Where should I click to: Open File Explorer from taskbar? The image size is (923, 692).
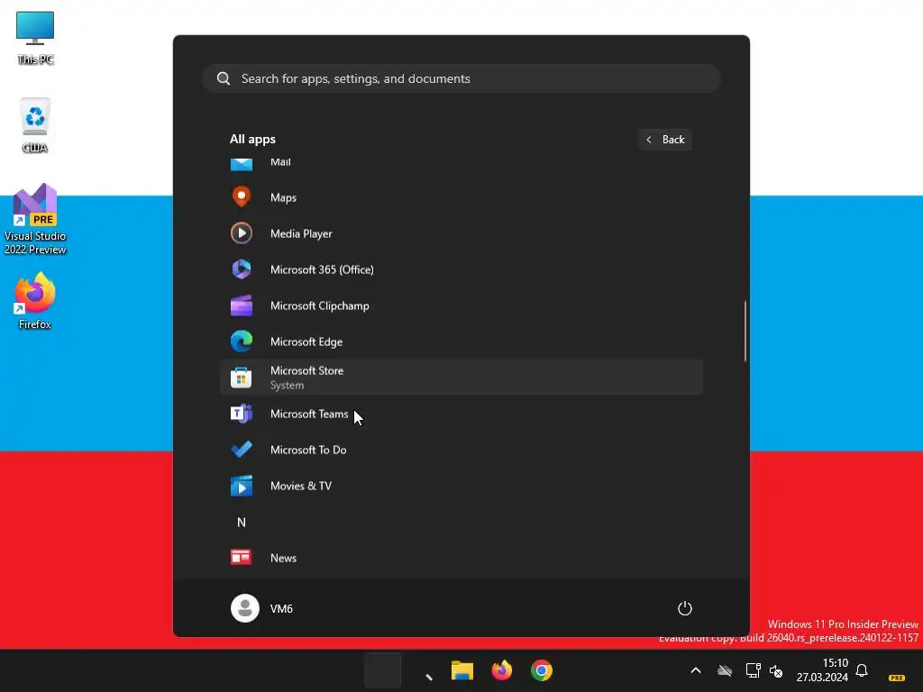[462, 670]
